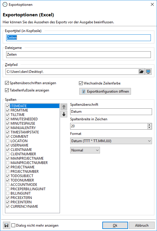Confirm export with Ok button
The width and height of the screenshot is (157, 231).
(115, 225)
